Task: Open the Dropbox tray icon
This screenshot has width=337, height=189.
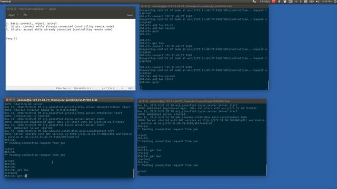Action: pos(285,2)
